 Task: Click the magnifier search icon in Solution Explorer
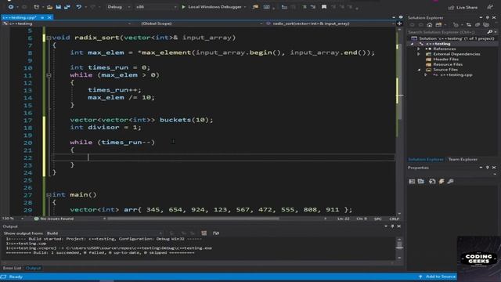(x=490, y=32)
